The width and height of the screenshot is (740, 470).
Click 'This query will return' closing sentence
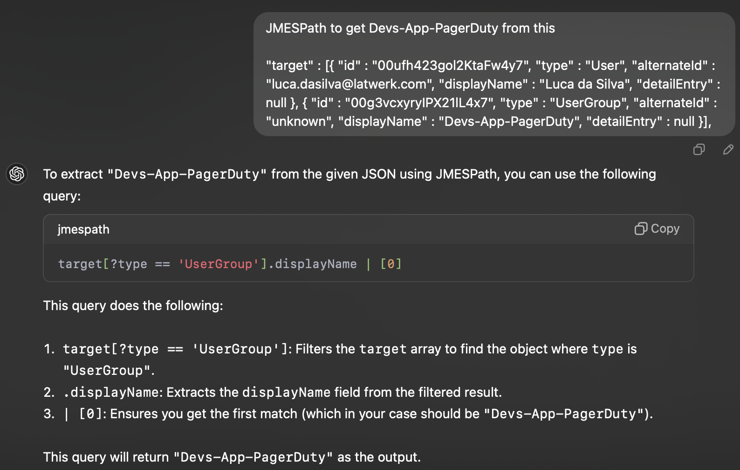(232, 457)
